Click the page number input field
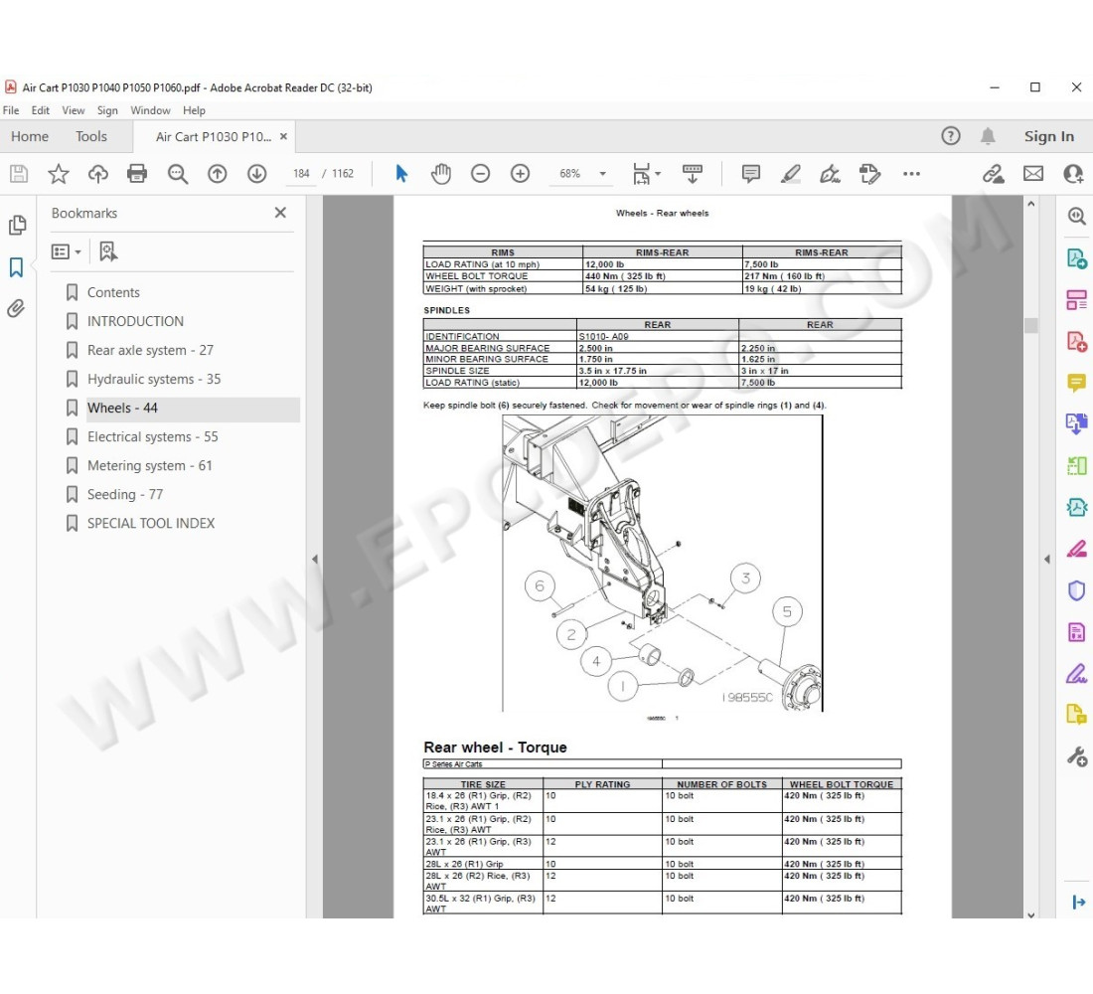Screen dimensions: 1093x994 pos(301,174)
